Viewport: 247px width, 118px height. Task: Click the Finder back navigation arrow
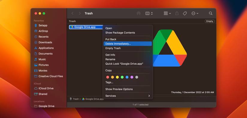(73, 13)
